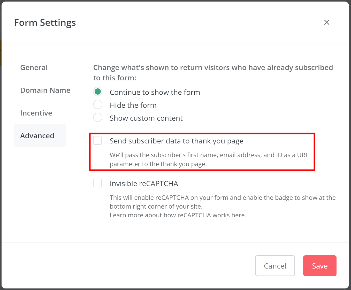Screen dimensions: 351x290
Task: Close the Form Settings dialog
Action: 326,22
